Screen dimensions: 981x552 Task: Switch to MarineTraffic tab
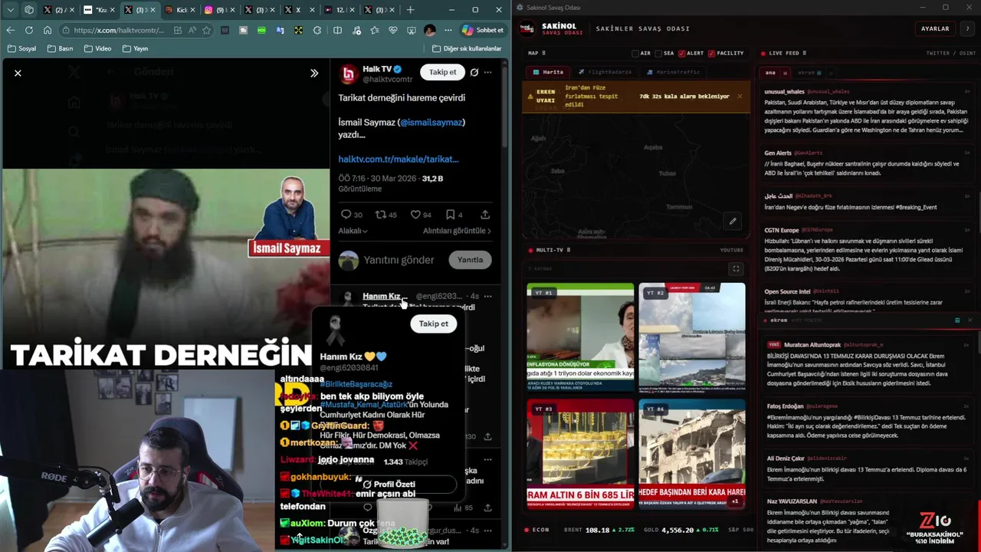click(674, 72)
